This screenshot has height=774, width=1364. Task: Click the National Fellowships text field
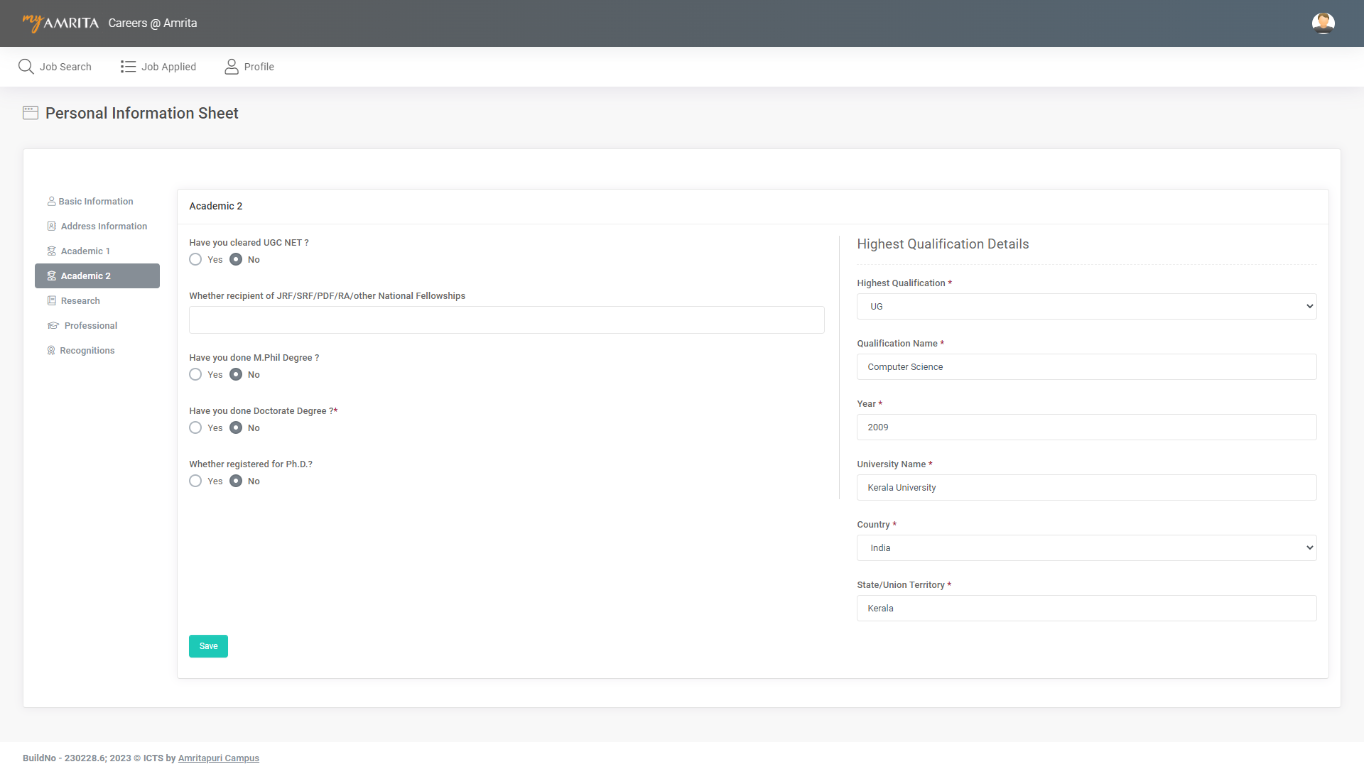tap(507, 320)
